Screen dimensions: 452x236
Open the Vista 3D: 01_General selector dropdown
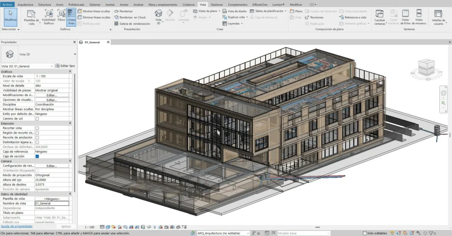tap(52, 66)
